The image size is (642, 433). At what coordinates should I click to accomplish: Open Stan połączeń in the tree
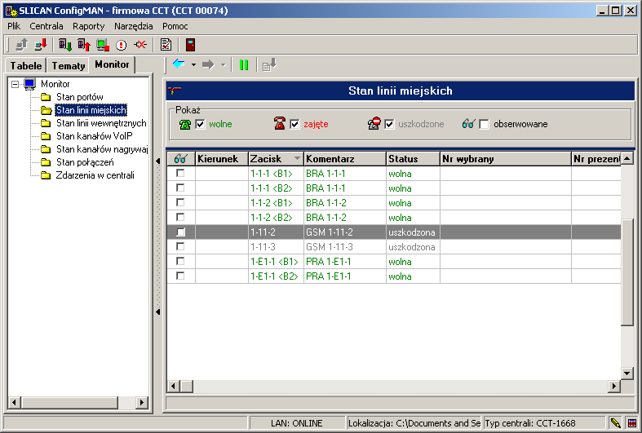point(85,162)
